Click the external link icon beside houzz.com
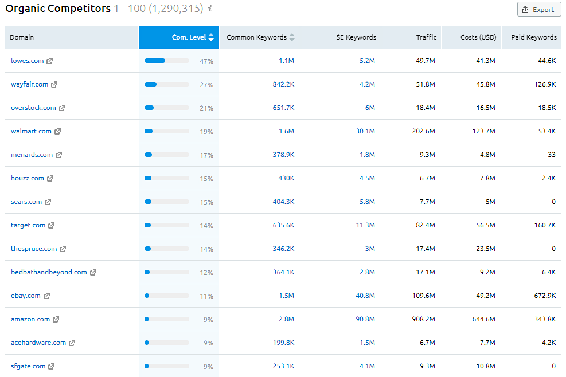Image resolution: width=566 pixels, height=377 pixels. coord(49,178)
